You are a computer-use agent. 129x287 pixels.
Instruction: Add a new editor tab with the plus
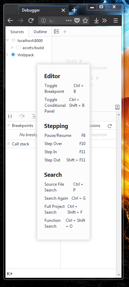65,32
